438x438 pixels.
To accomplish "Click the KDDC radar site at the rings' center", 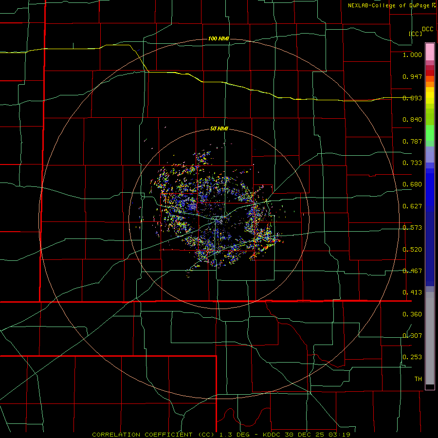I will [x=219, y=219].
